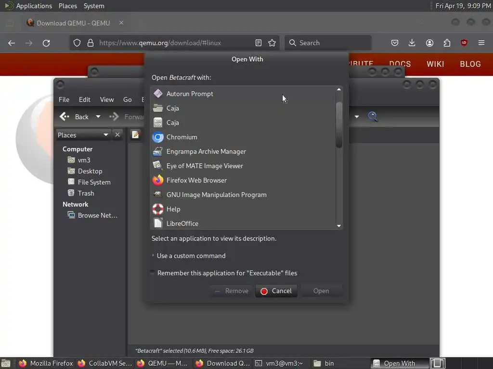Open uBlock Origin extension icon

click(464, 43)
